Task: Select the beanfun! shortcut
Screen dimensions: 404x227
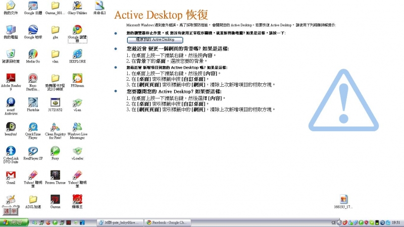Action: click(x=11, y=129)
